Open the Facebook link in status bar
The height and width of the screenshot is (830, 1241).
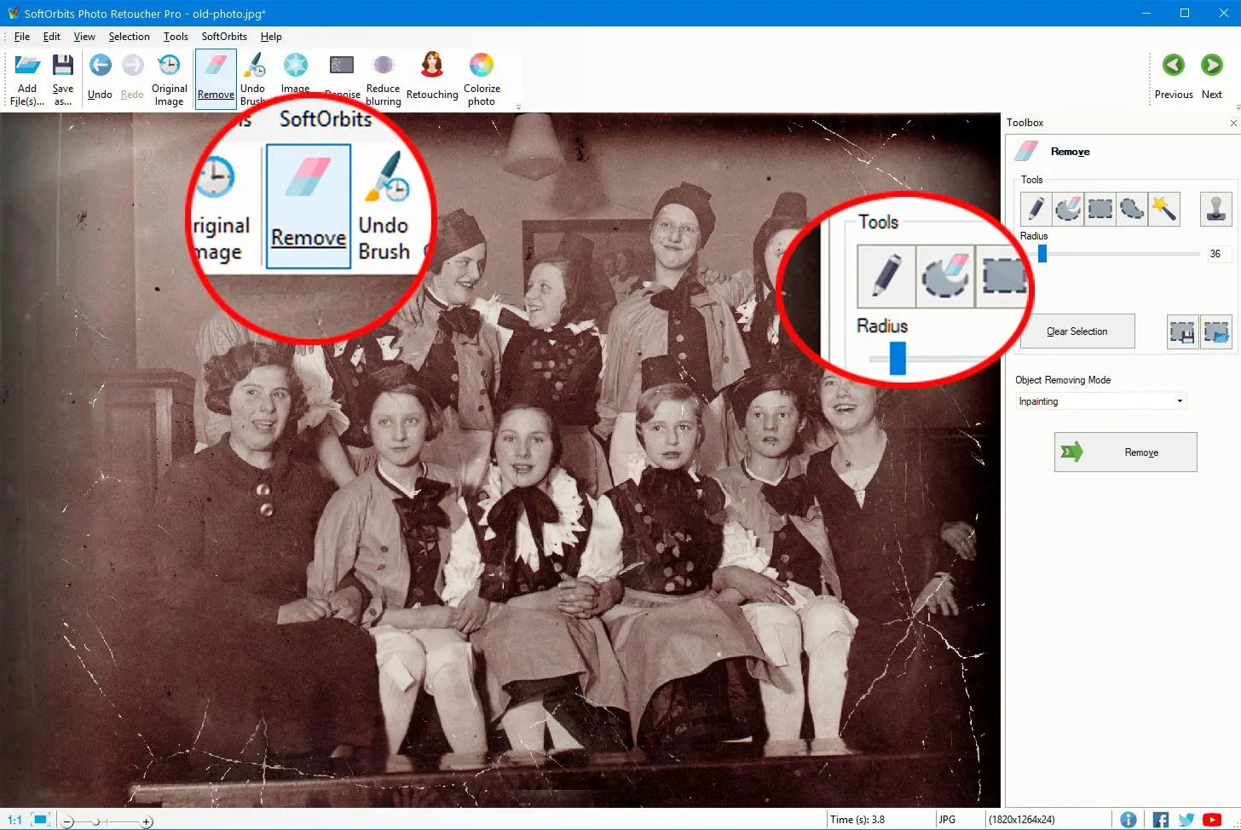[1160, 820]
